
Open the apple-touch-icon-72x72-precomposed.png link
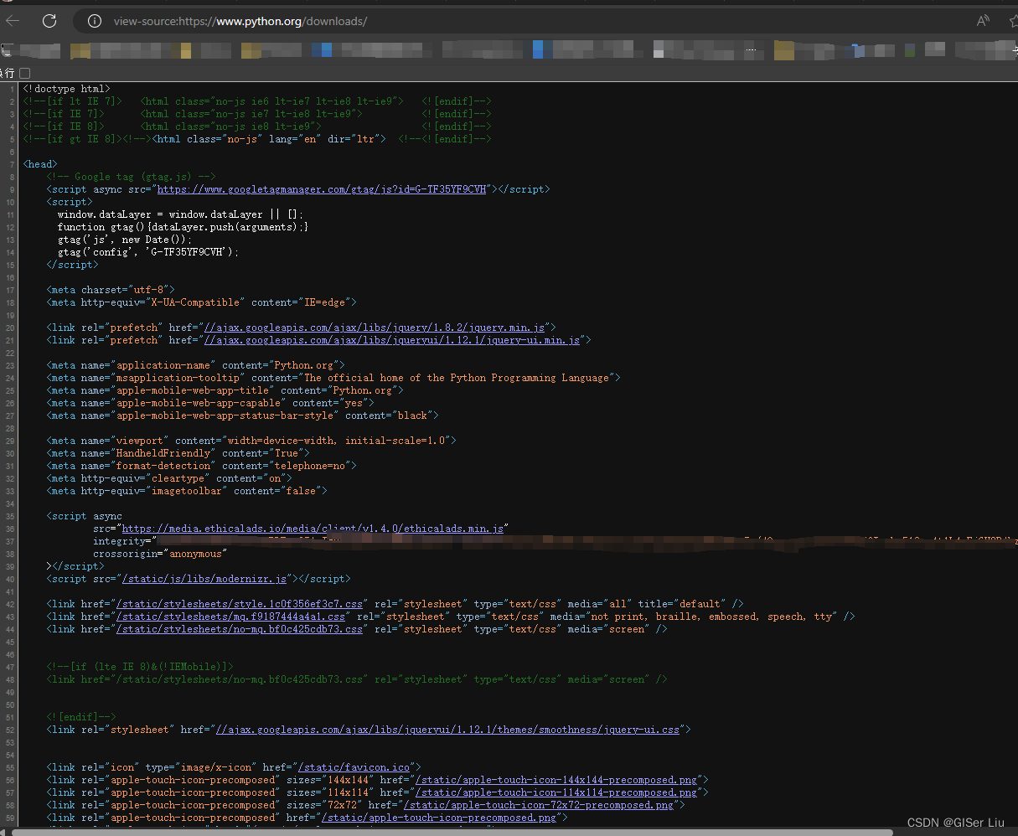pyautogui.click(x=538, y=805)
